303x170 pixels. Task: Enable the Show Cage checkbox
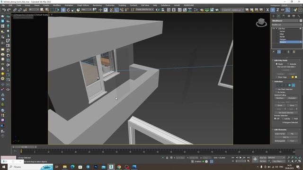[276, 77]
